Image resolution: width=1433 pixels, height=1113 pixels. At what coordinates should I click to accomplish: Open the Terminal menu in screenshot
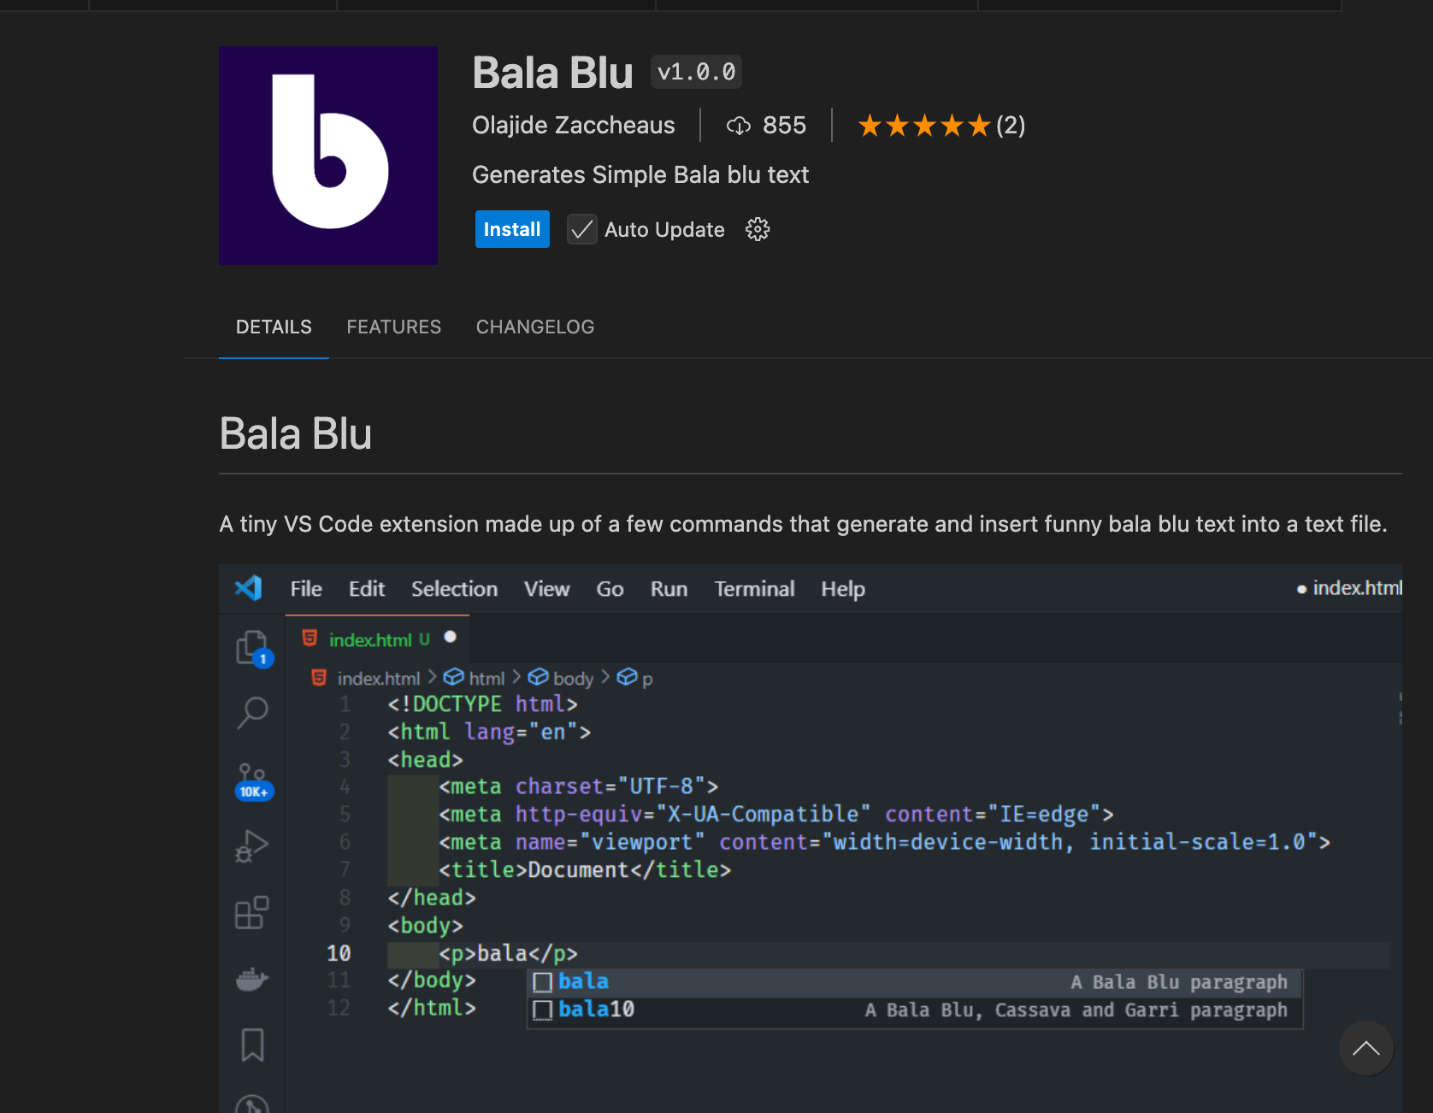754,589
